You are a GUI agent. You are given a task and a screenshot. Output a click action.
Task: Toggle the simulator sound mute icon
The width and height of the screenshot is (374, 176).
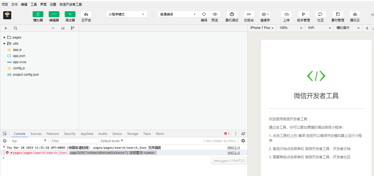(367, 28)
